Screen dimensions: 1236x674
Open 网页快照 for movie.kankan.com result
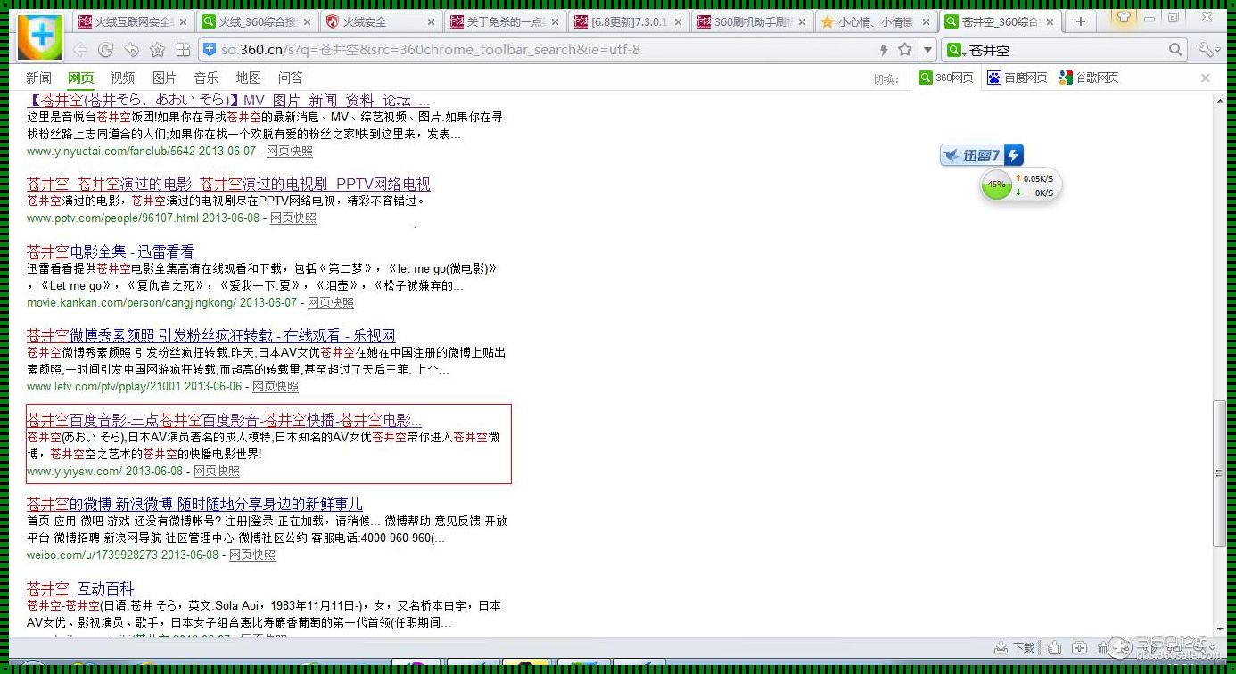click(x=331, y=303)
